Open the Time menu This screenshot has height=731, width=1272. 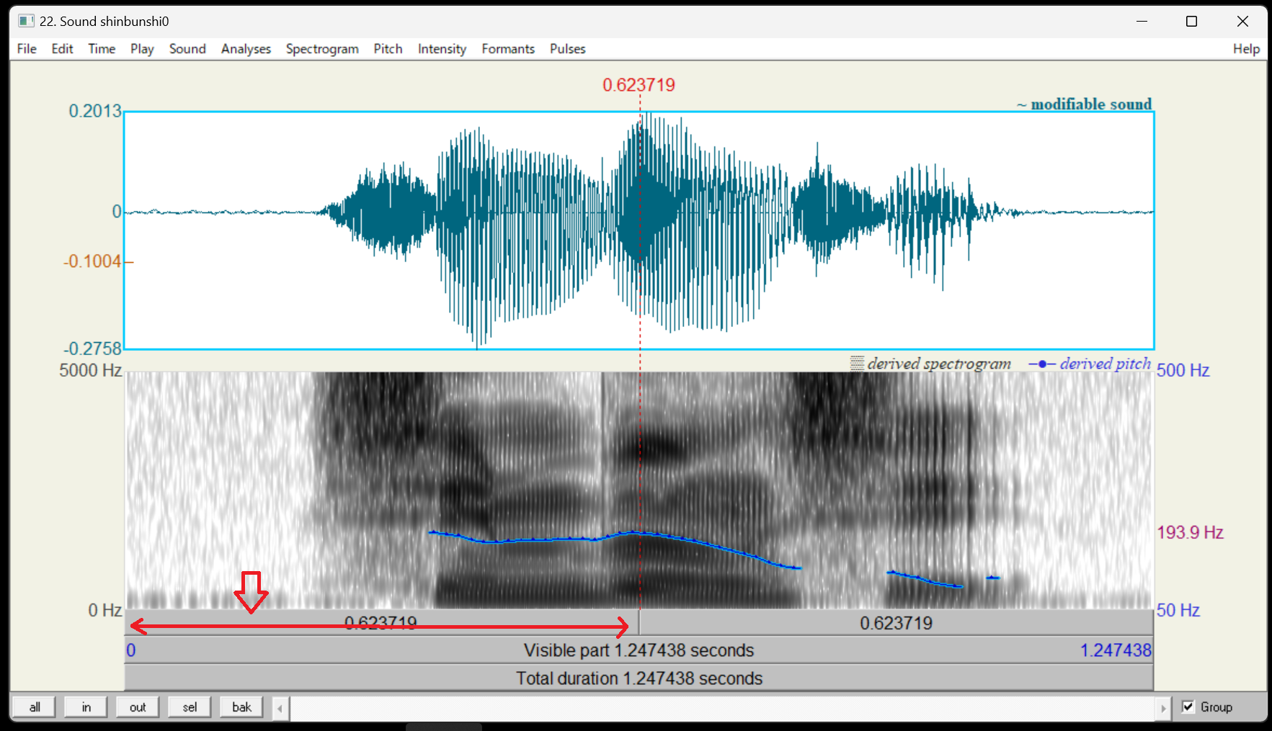click(101, 48)
